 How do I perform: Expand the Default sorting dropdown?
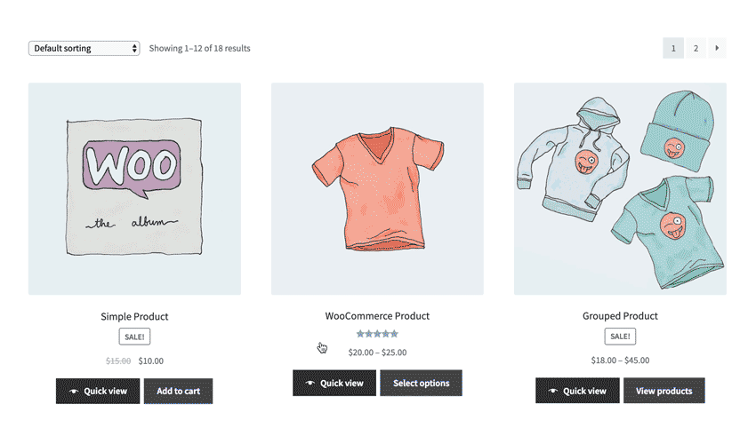(84, 48)
